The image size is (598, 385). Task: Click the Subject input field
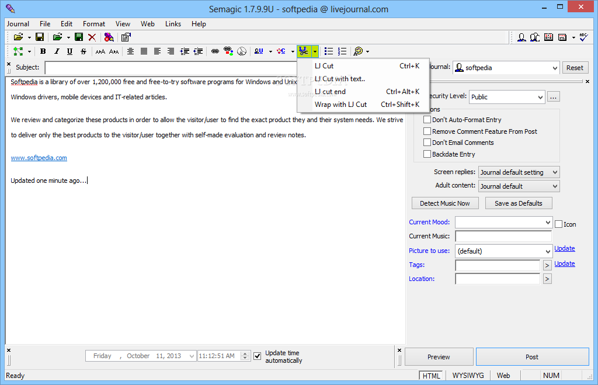click(172, 68)
